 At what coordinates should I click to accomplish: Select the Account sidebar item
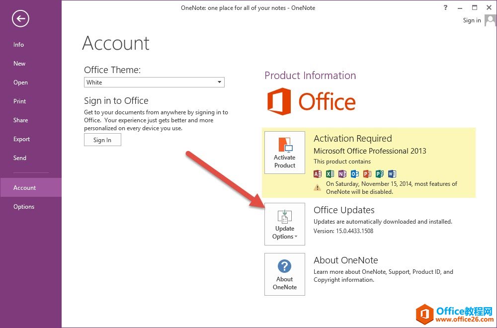[31, 188]
